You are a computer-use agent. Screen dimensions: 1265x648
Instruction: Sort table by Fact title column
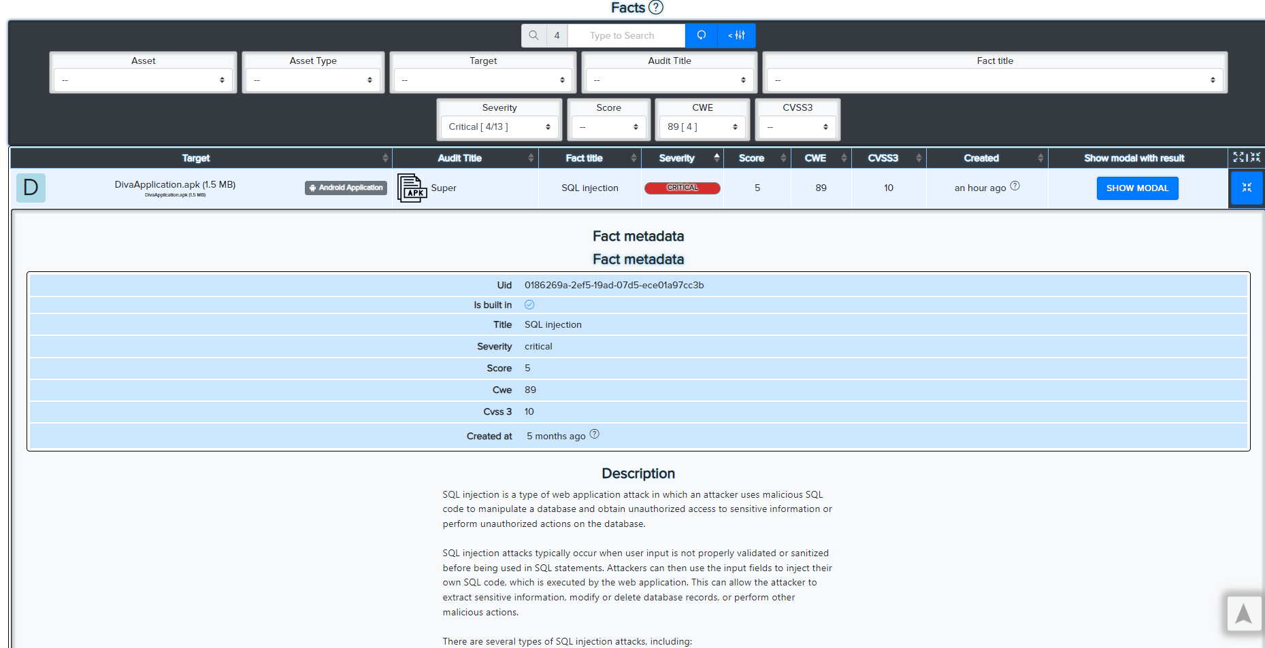click(589, 158)
